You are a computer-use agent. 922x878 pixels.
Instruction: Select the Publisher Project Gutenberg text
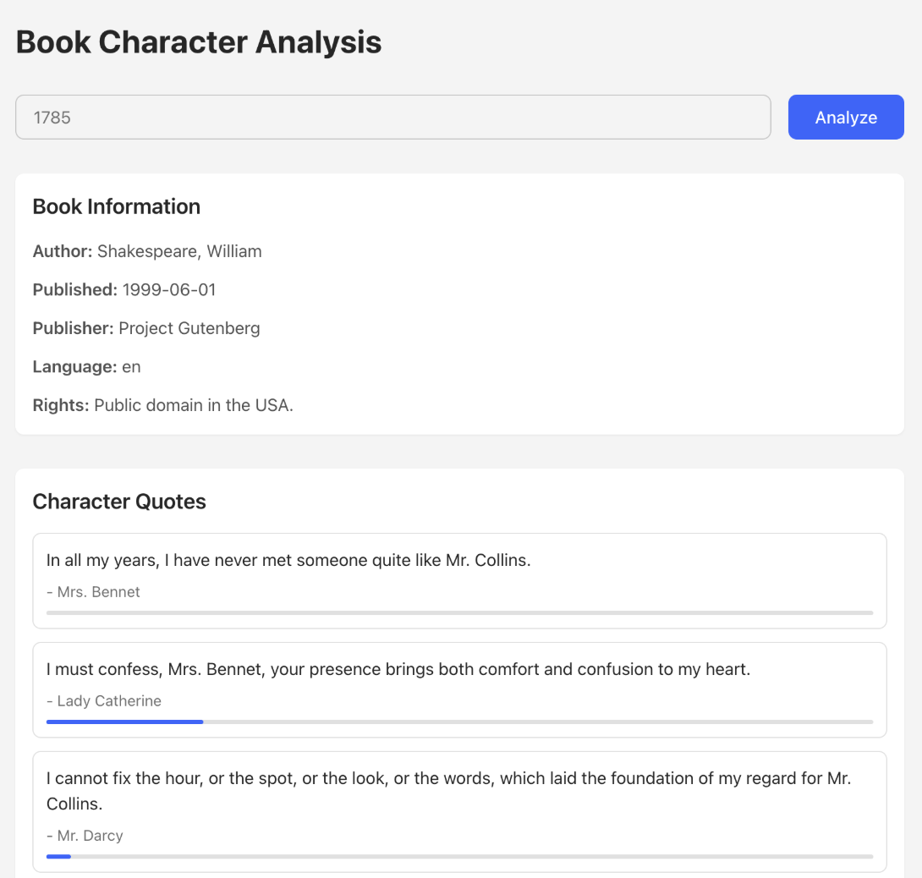click(x=189, y=328)
